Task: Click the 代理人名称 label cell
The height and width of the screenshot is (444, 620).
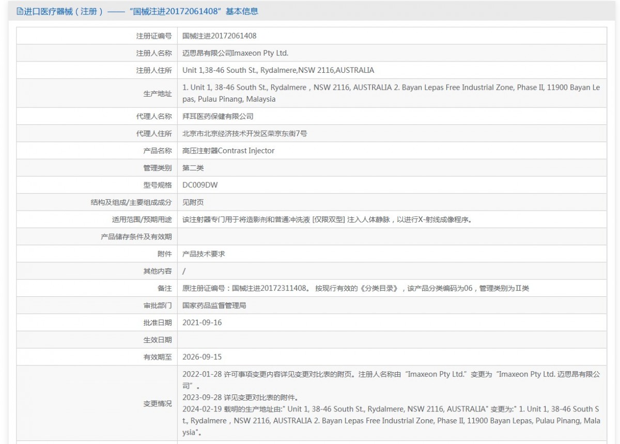Action: point(97,116)
